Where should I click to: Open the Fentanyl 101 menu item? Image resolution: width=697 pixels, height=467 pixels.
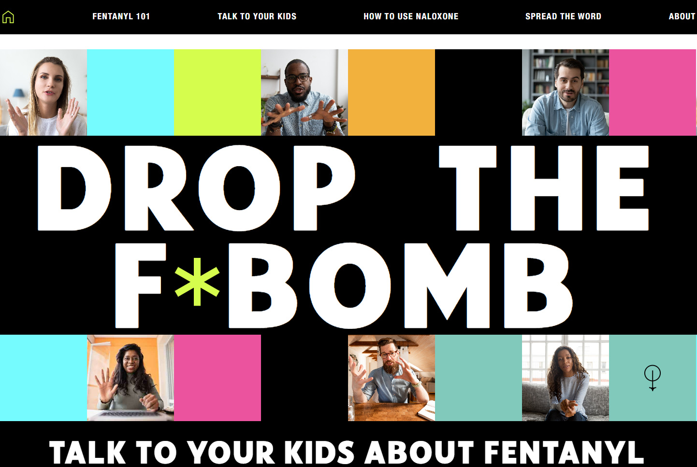tap(121, 16)
